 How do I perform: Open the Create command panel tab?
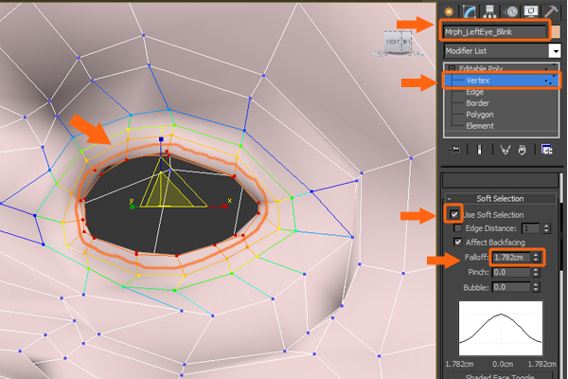[x=449, y=11]
